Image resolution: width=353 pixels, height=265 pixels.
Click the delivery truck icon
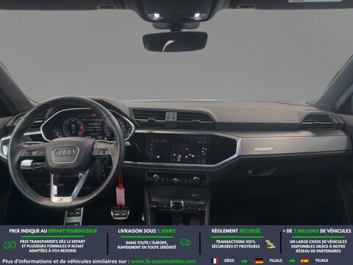click(x=185, y=243)
